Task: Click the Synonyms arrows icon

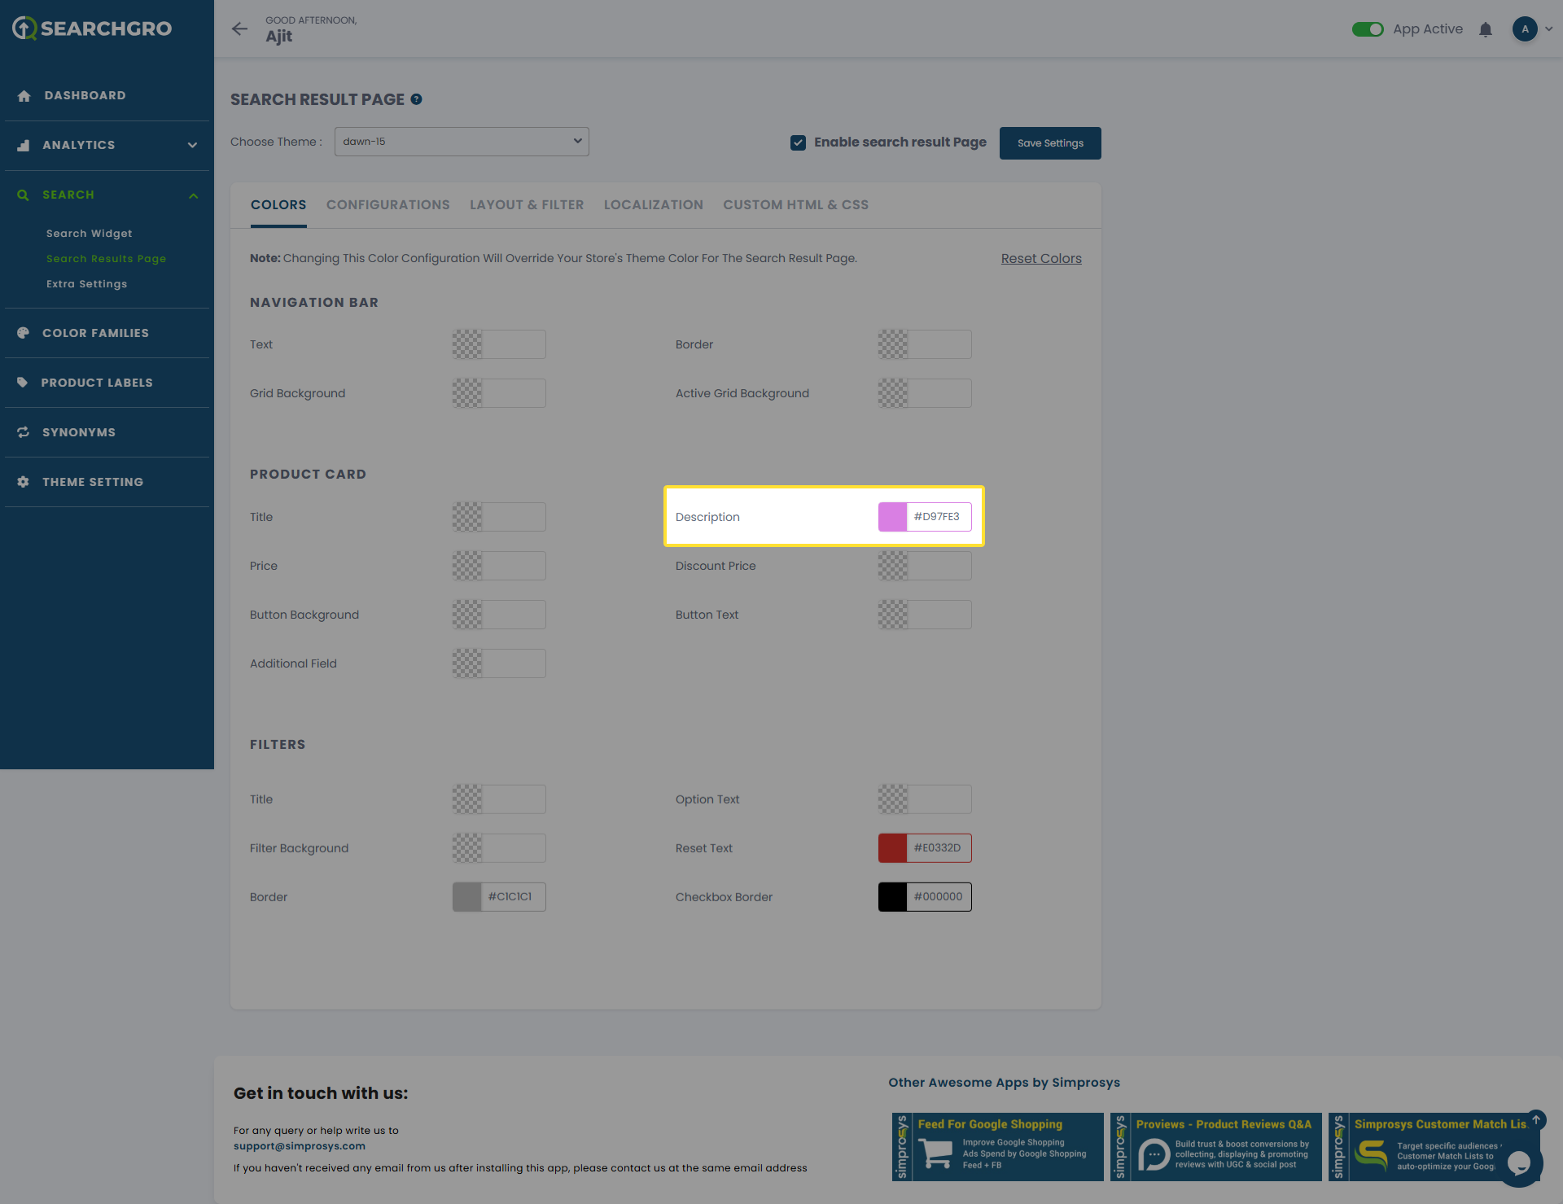Action: click(x=23, y=432)
